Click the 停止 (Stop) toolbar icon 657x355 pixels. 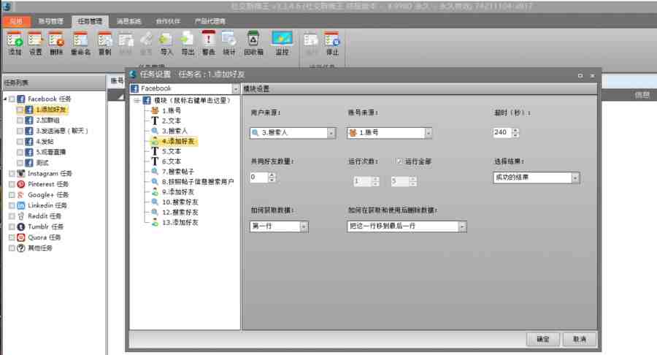click(x=332, y=42)
